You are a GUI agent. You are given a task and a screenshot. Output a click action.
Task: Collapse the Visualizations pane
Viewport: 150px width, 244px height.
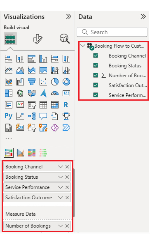point(69,16)
